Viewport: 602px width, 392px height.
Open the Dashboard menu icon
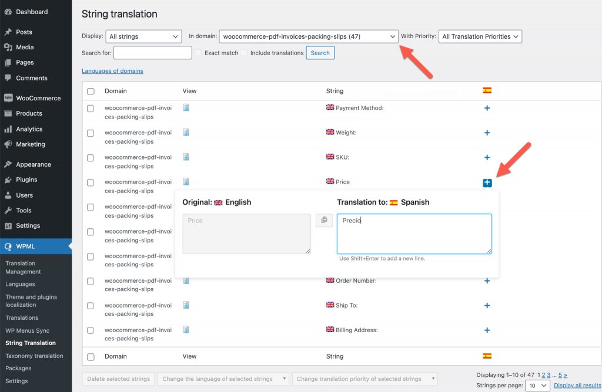[x=8, y=12]
